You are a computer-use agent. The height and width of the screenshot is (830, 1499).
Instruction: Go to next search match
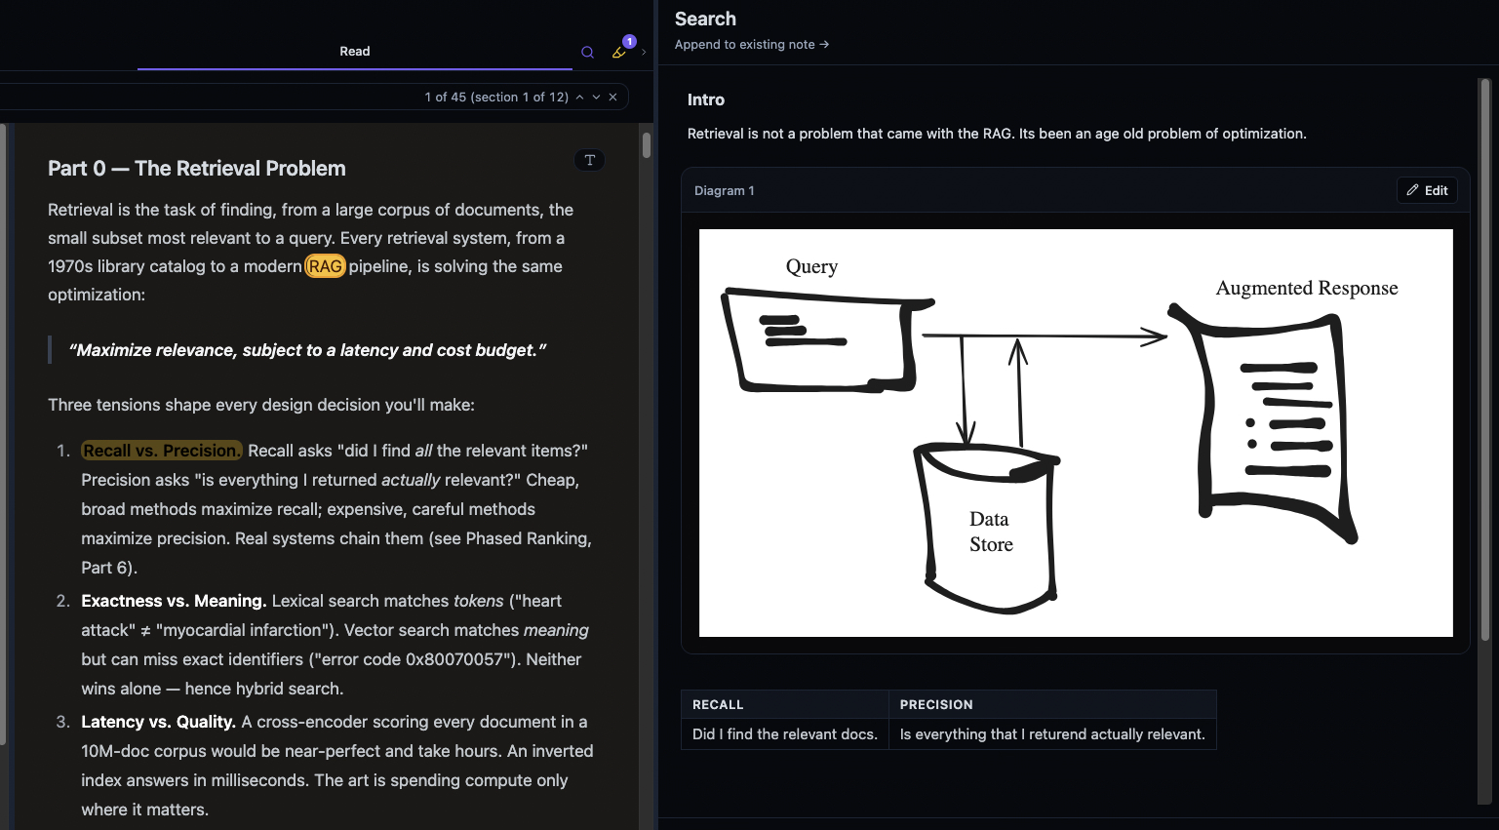(x=596, y=98)
